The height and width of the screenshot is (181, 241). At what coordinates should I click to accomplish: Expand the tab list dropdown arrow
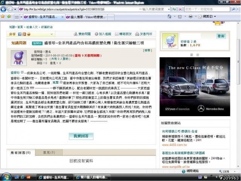(x=21, y=17)
